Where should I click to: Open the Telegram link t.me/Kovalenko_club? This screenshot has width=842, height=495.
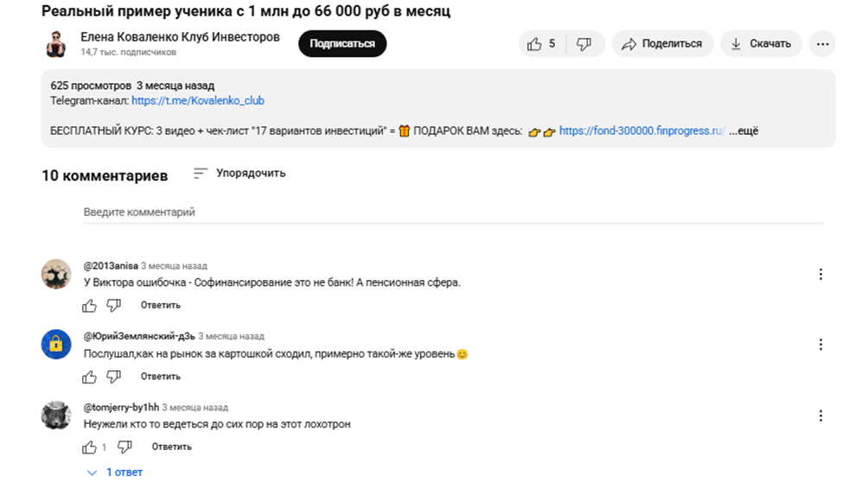pyautogui.click(x=198, y=101)
